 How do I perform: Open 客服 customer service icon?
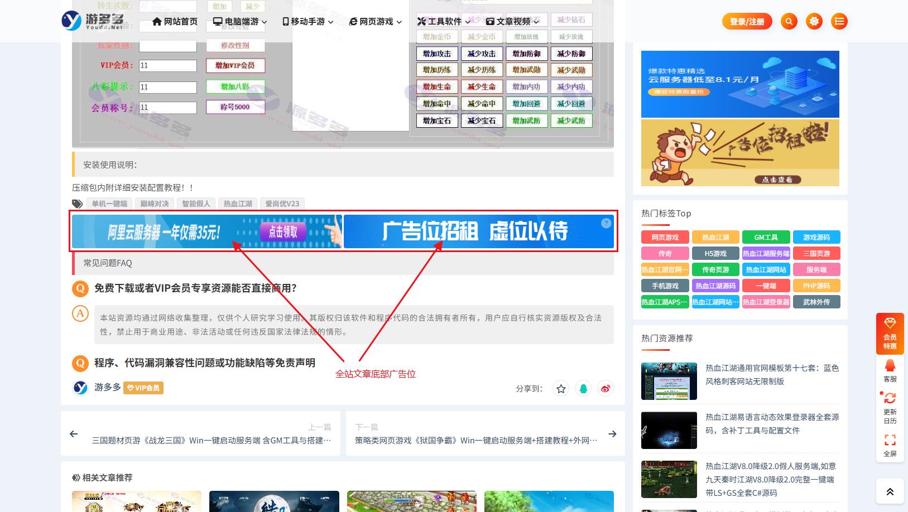(890, 371)
